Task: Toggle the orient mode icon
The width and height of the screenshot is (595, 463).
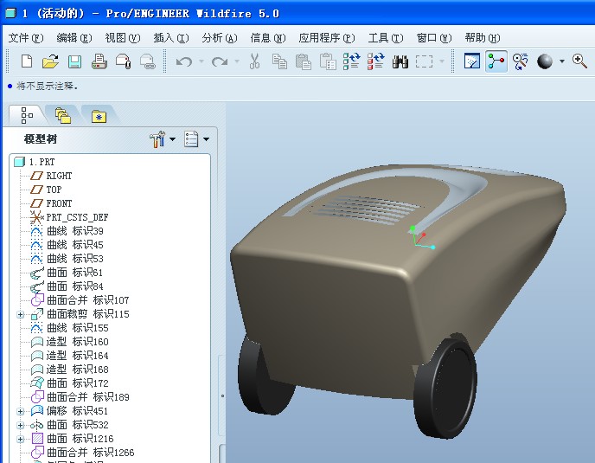Action: coord(521,61)
